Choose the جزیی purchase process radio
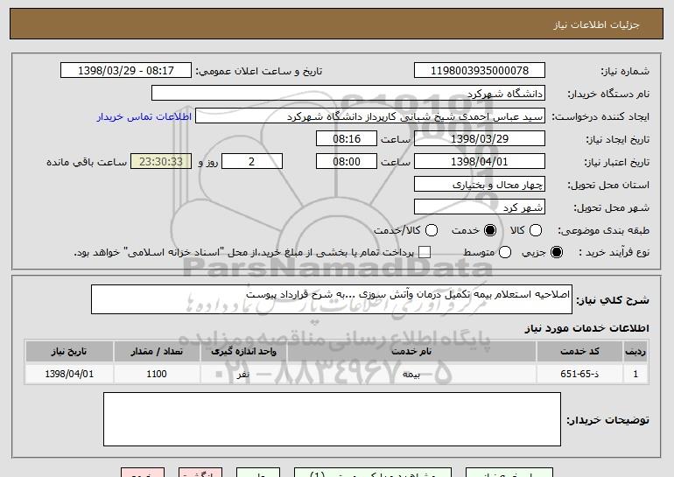The image size is (674, 477). click(556, 252)
